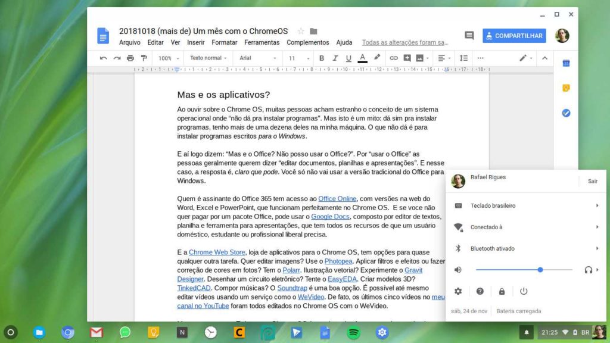Select the paint format roller tool
The height and width of the screenshot is (343, 610).
(144, 58)
